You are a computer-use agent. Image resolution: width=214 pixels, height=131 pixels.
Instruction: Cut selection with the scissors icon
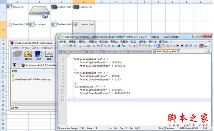point(94,46)
